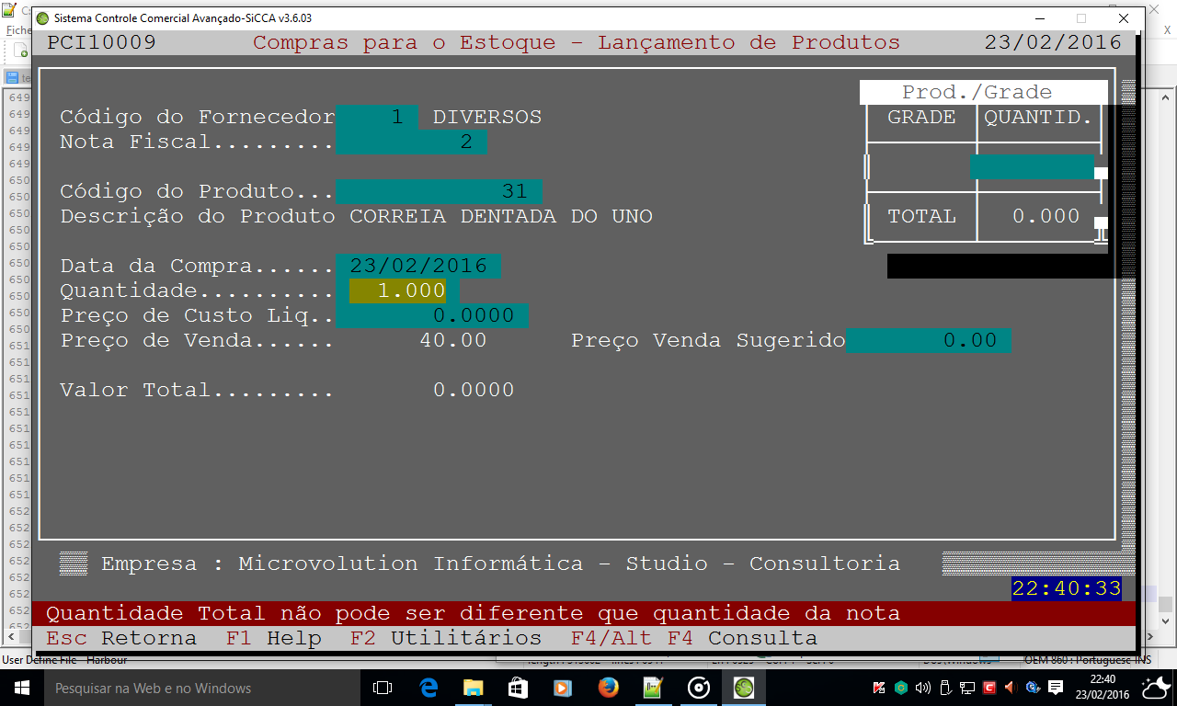Click the screen code PCI10009
The height and width of the screenshot is (706, 1177).
click(x=101, y=43)
